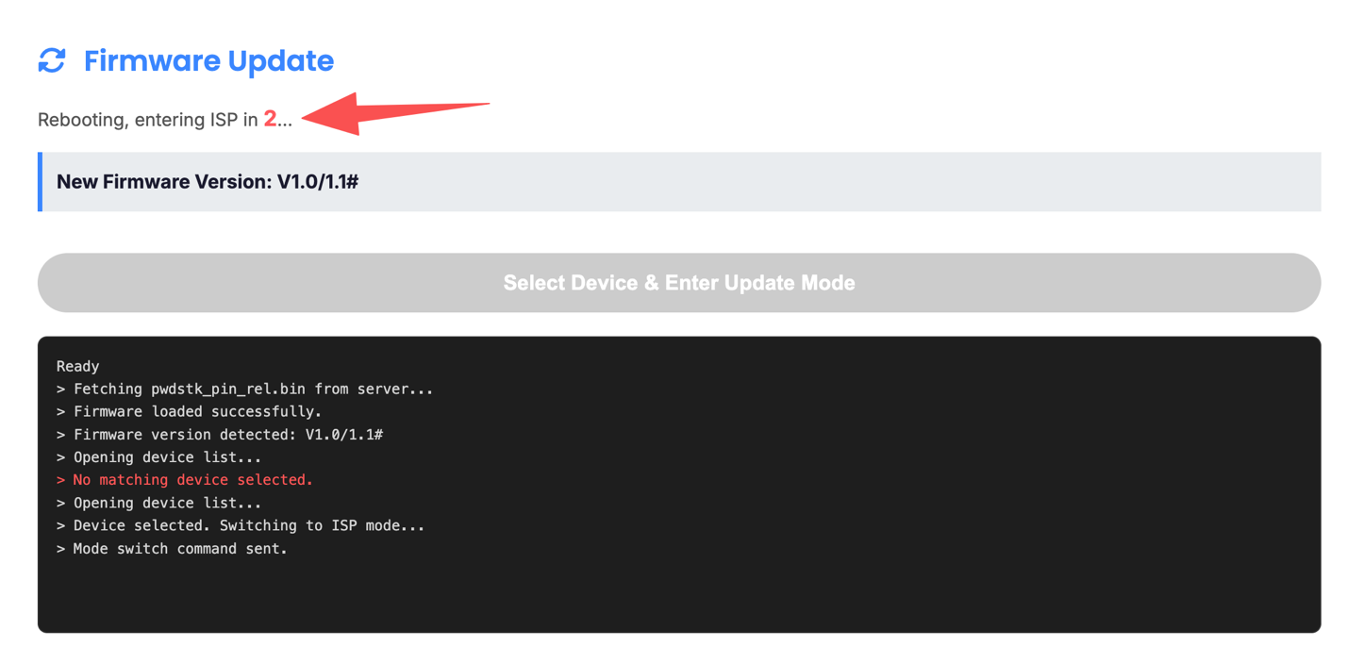Click the blue left accent bar of version banner

(x=40, y=181)
